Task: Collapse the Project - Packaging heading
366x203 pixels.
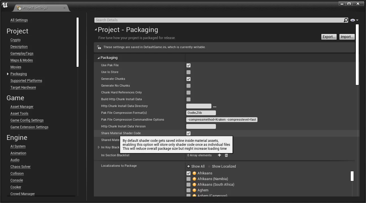Action: click(x=96, y=29)
